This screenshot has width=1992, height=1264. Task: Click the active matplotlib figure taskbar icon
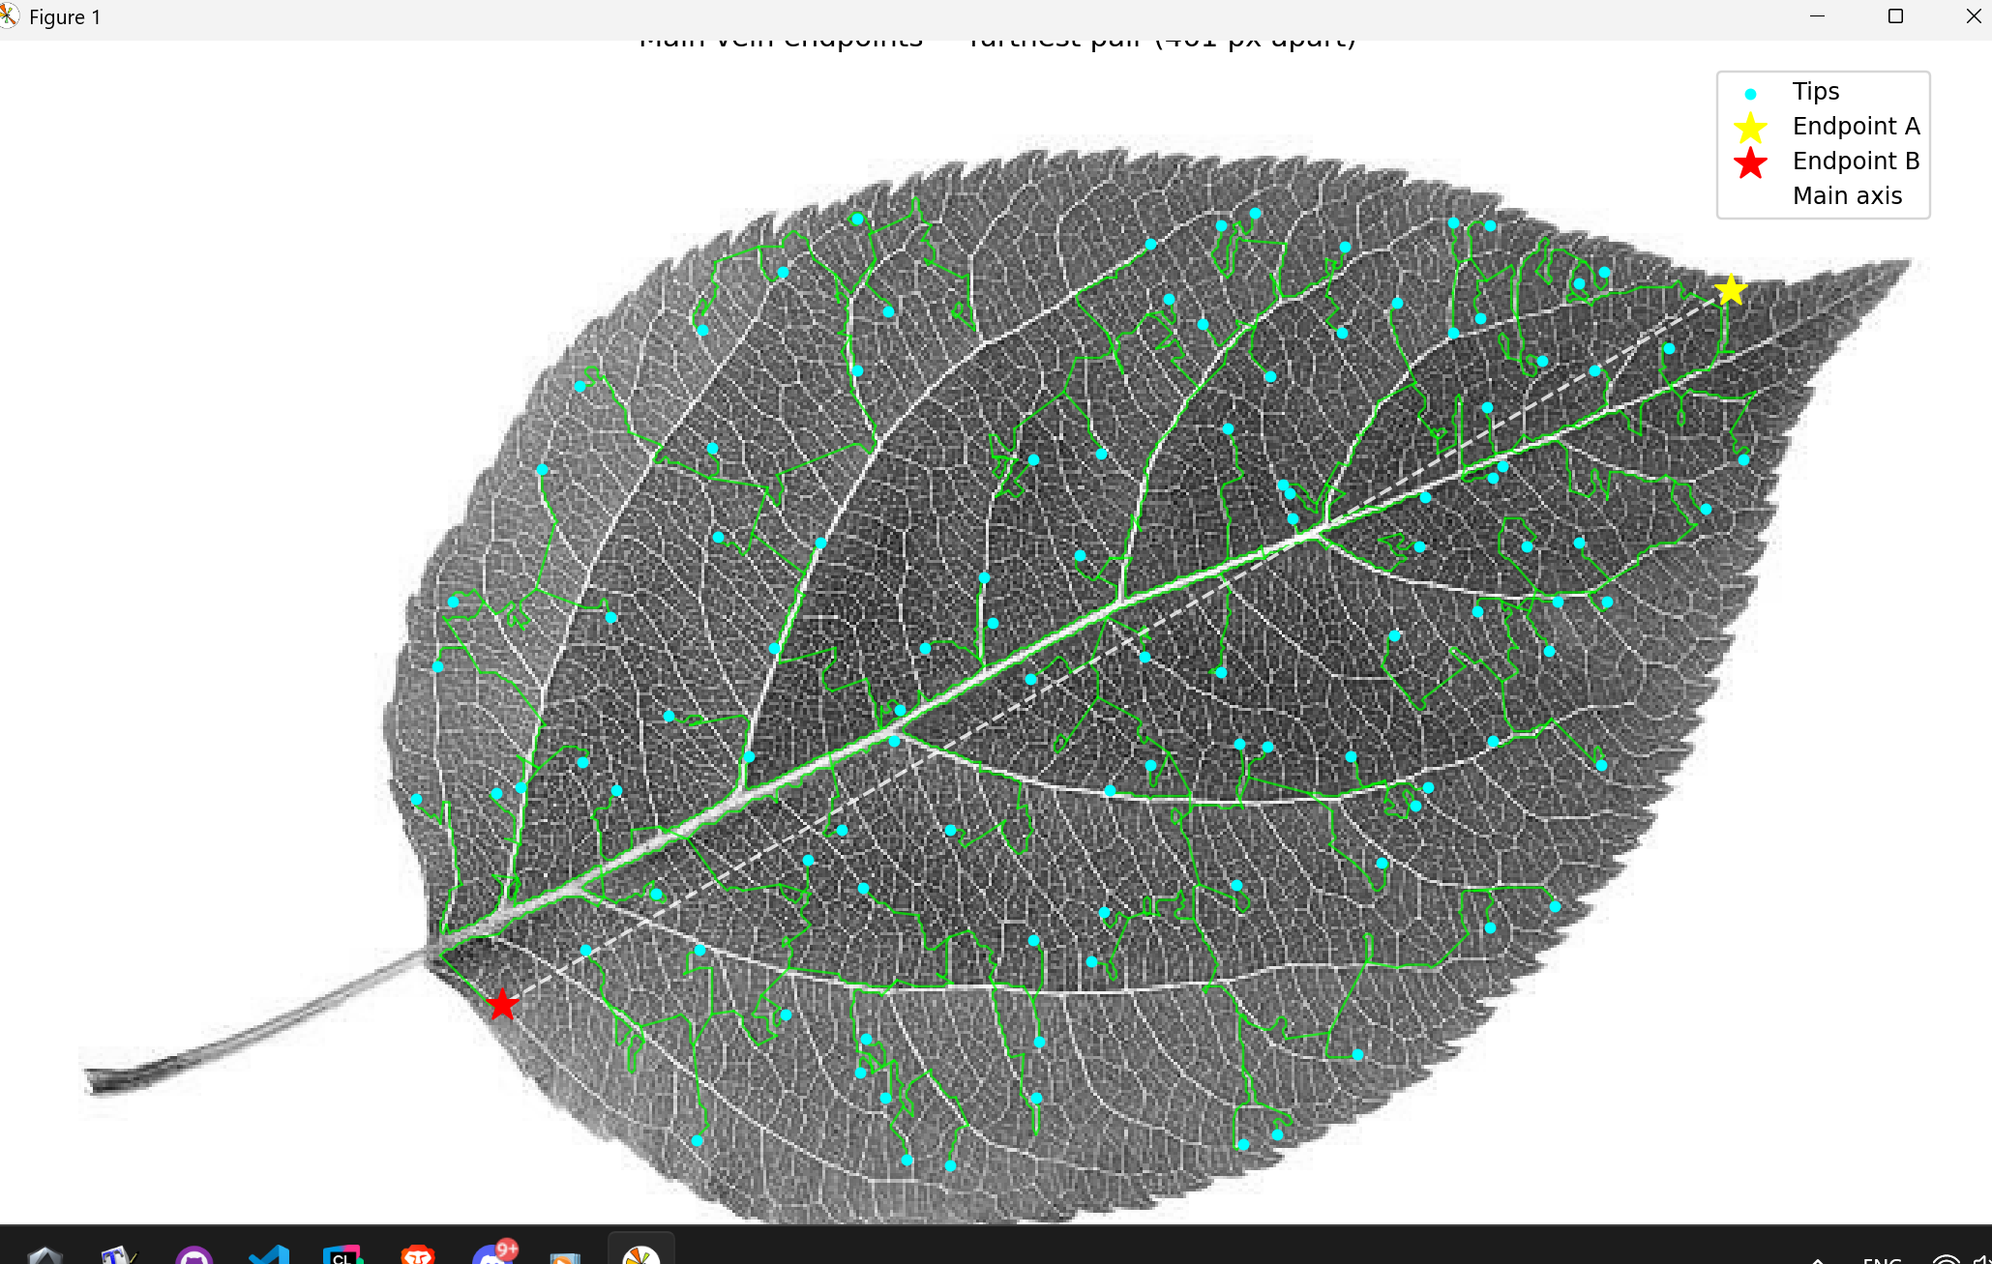click(x=640, y=1254)
